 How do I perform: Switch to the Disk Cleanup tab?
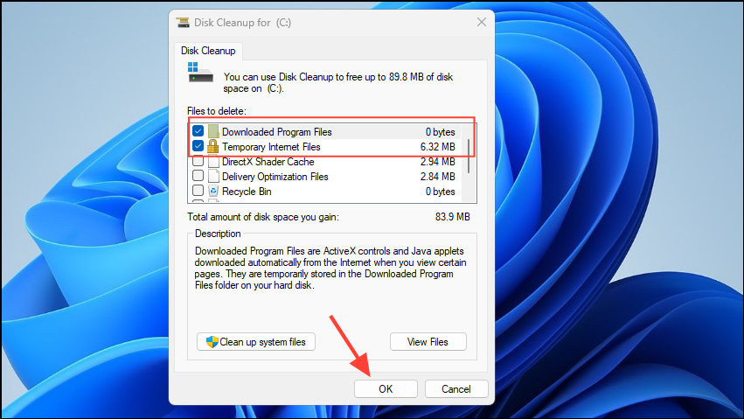[x=208, y=51]
